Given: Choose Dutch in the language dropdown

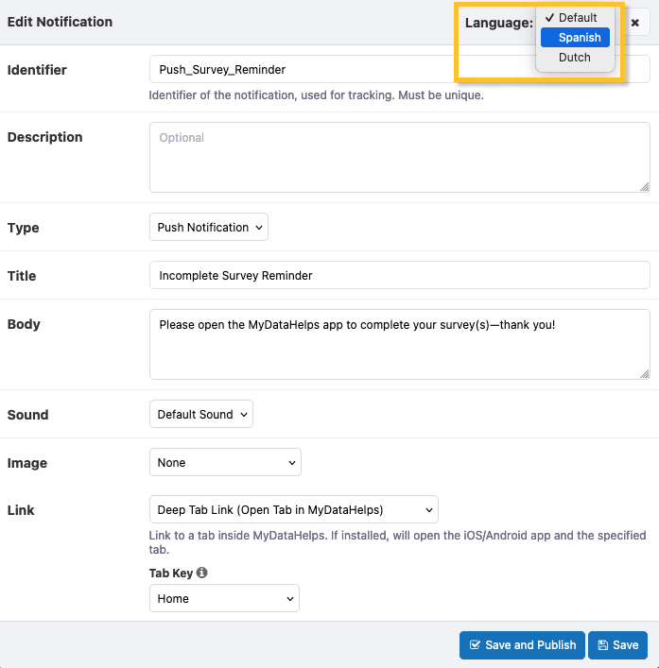Looking at the screenshot, I should click(576, 58).
